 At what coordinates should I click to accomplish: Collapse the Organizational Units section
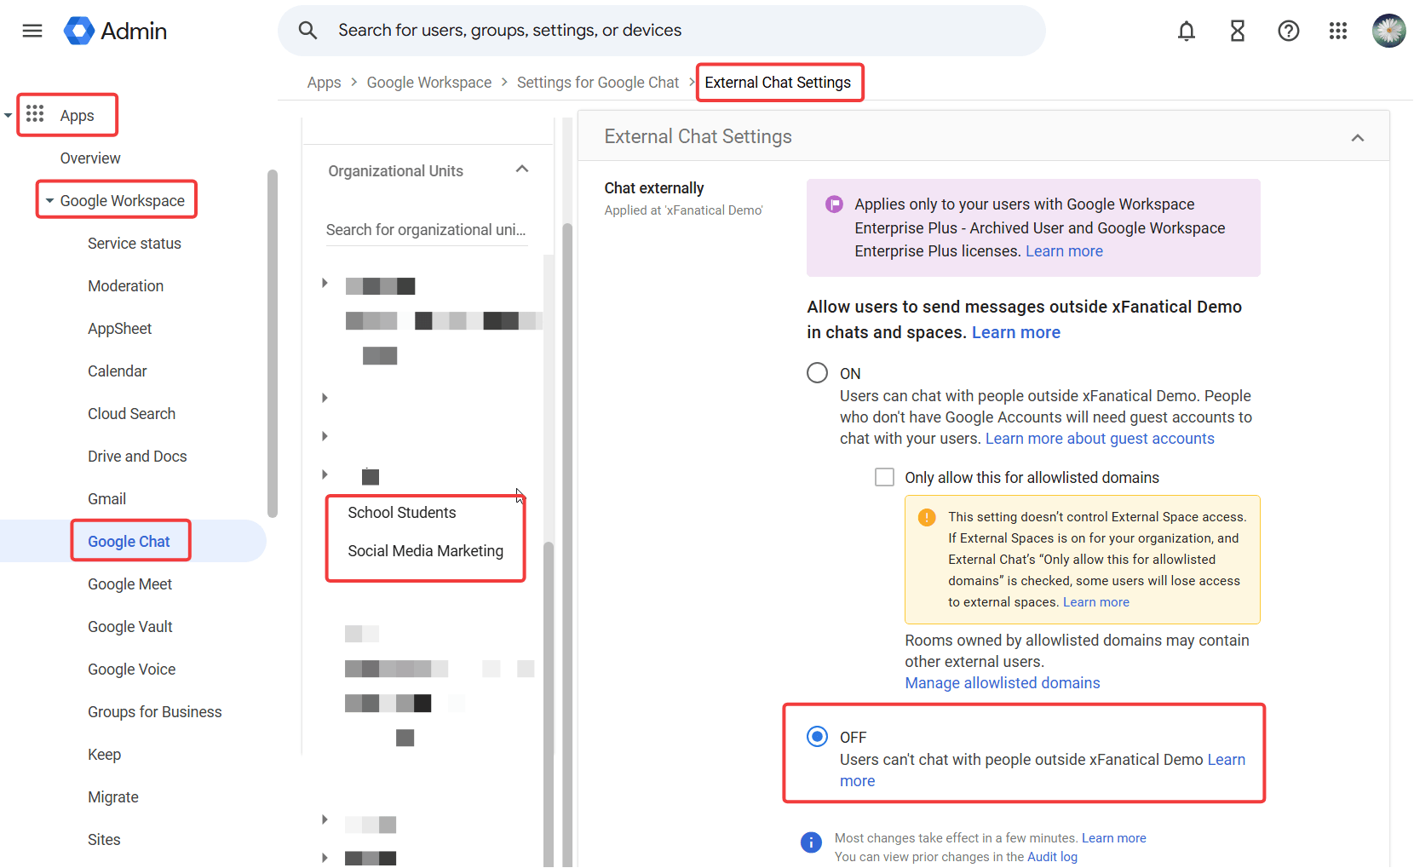522,169
